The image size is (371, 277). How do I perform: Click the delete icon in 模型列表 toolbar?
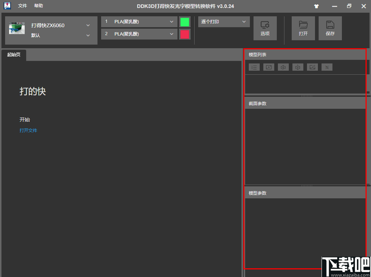tap(327, 67)
